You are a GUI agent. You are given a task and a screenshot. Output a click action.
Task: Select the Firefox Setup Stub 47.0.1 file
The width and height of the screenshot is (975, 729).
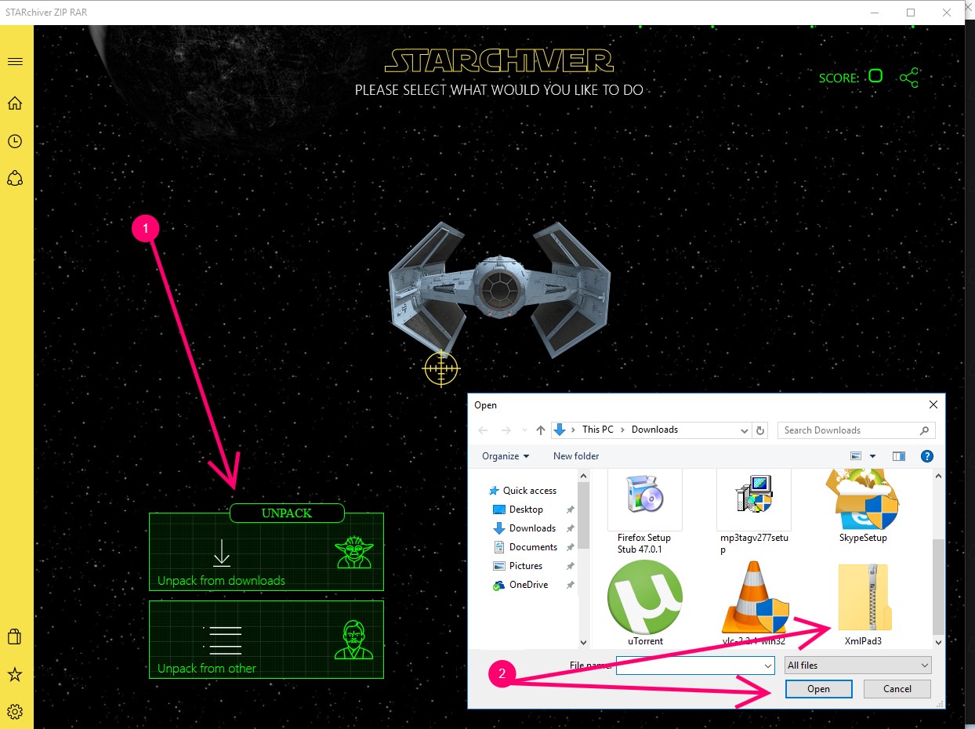click(644, 511)
